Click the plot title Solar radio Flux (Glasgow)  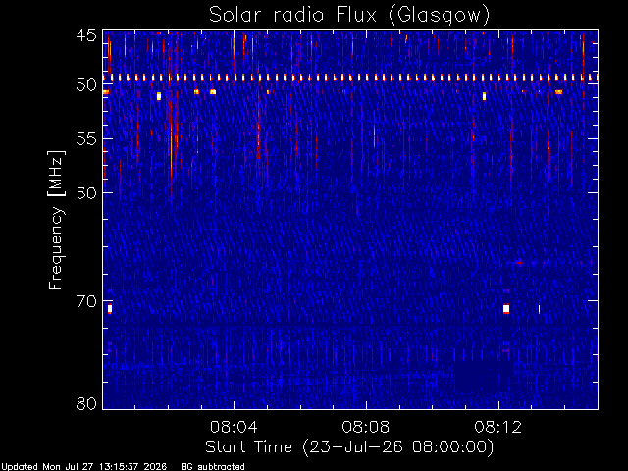pyautogui.click(x=349, y=15)
